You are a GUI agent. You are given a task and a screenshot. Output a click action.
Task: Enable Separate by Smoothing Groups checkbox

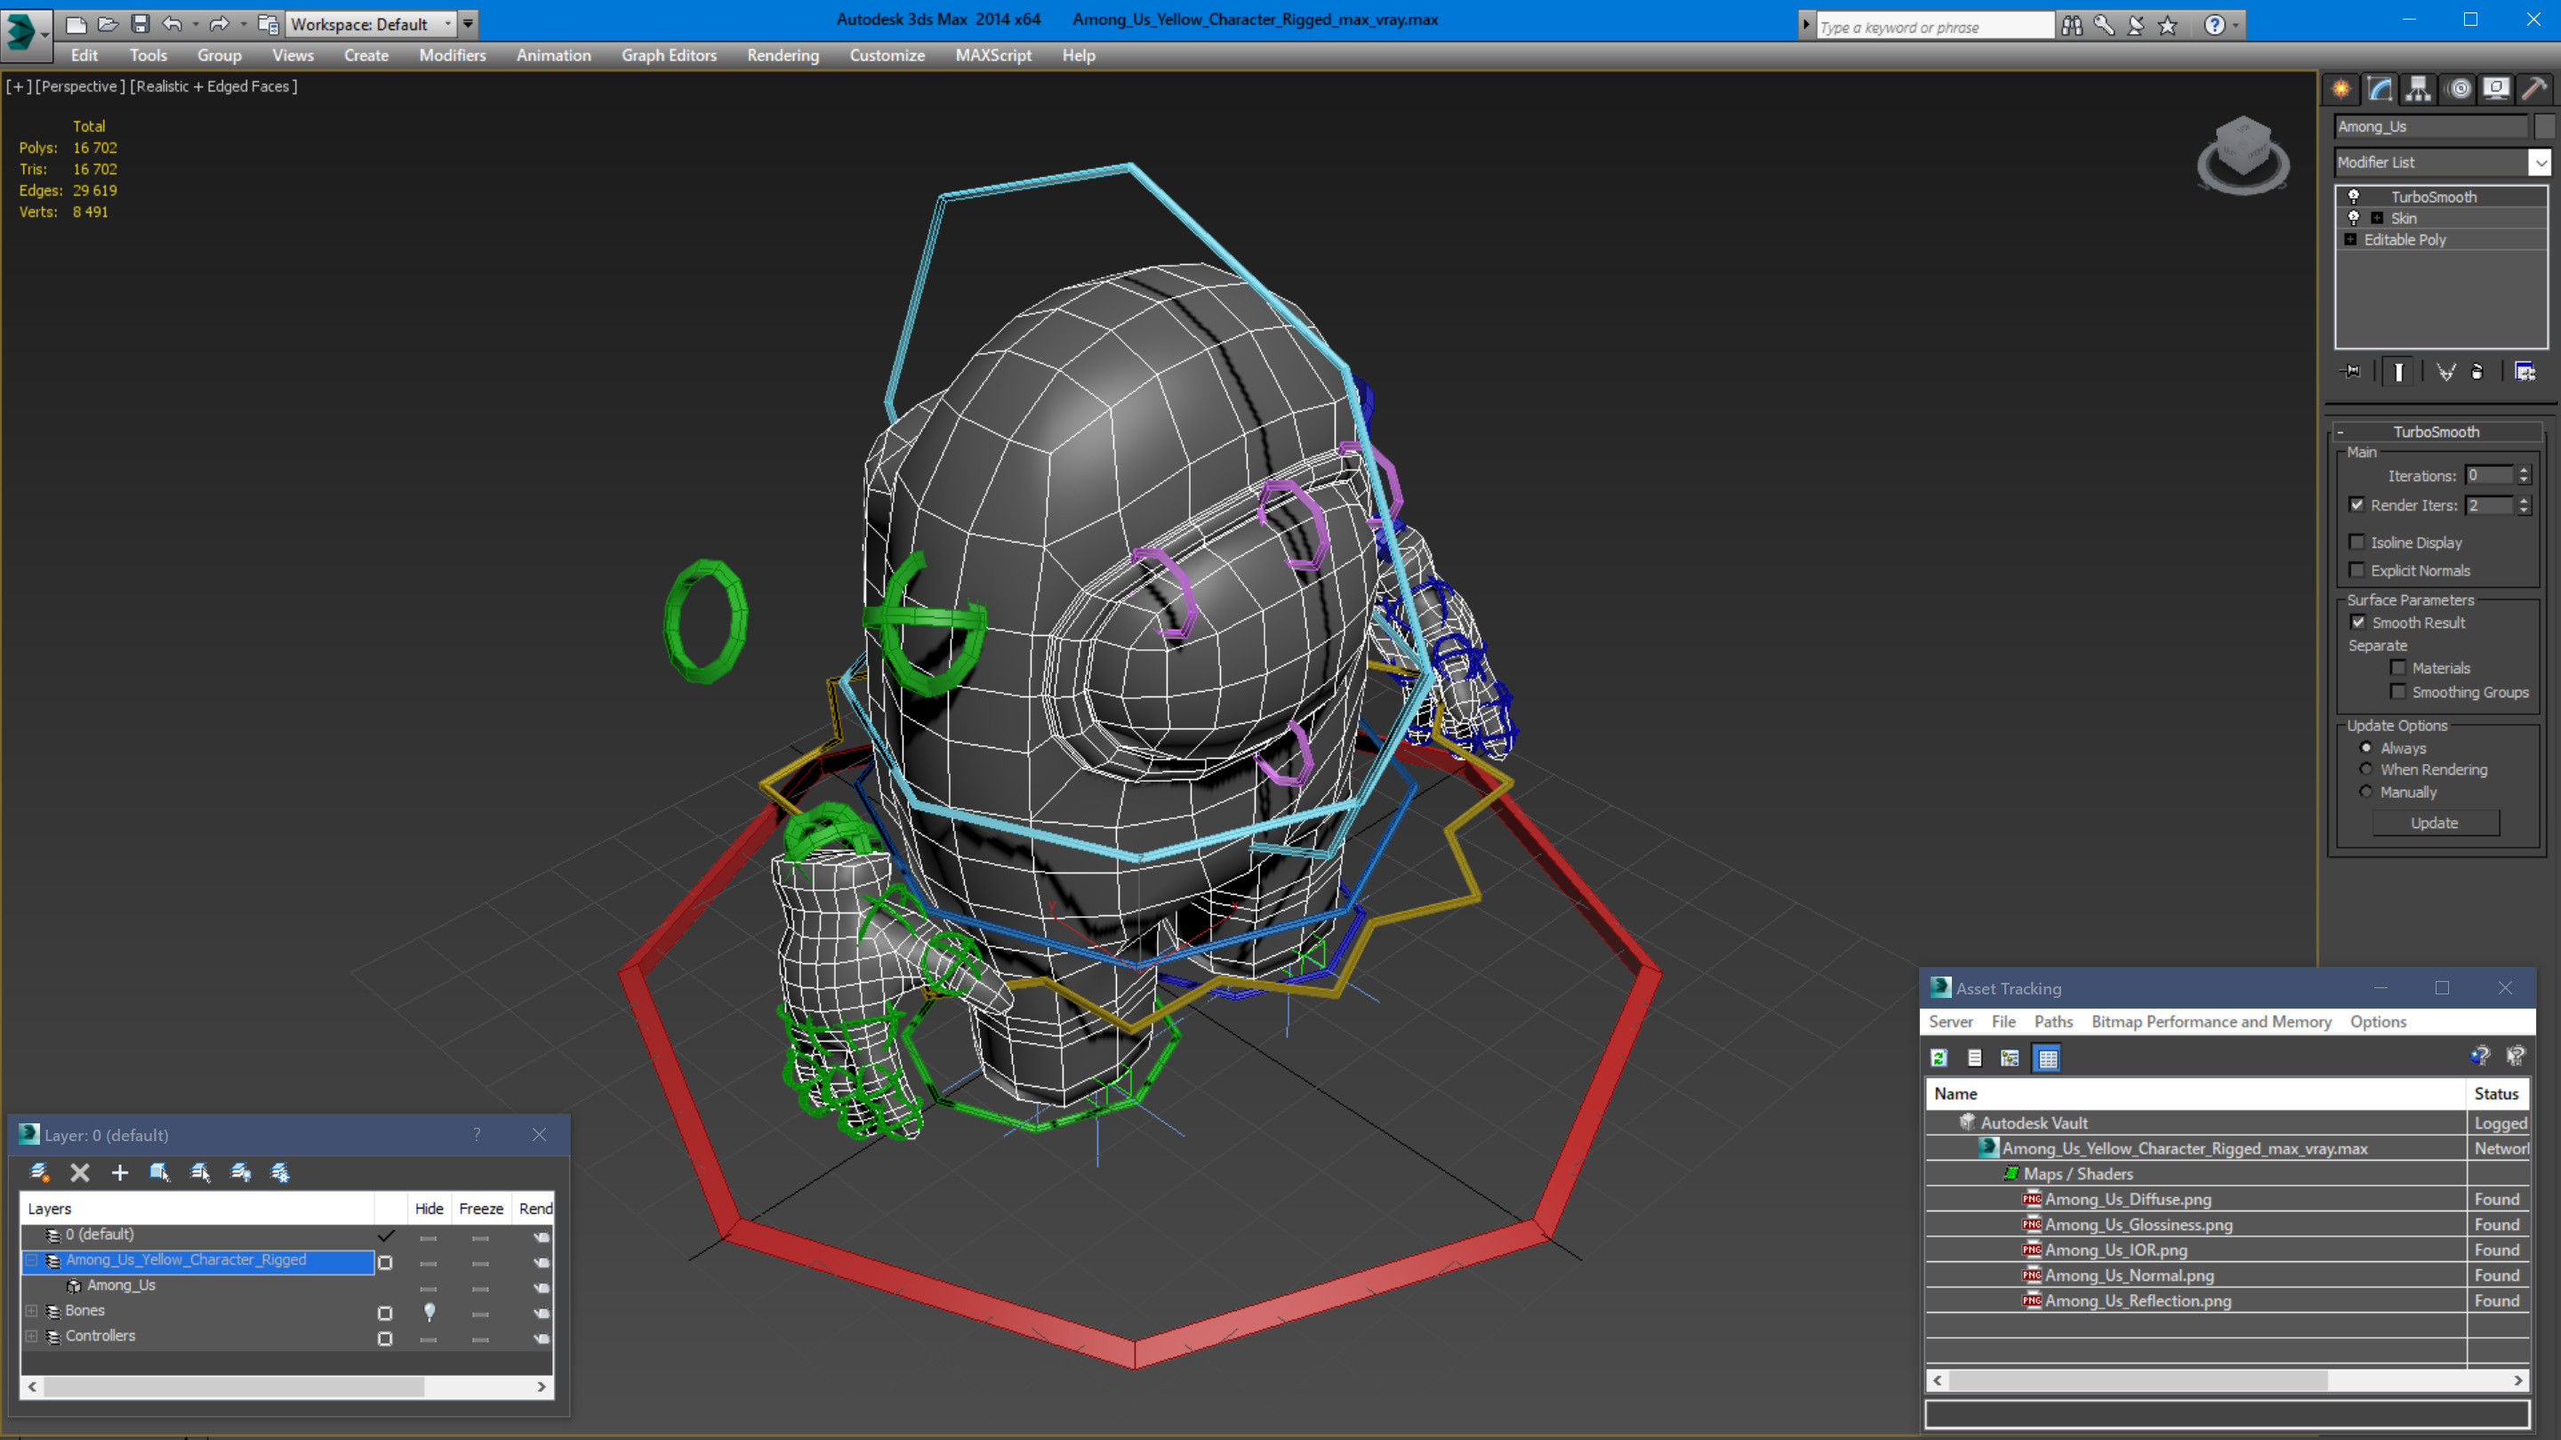tap(2398, 691)
